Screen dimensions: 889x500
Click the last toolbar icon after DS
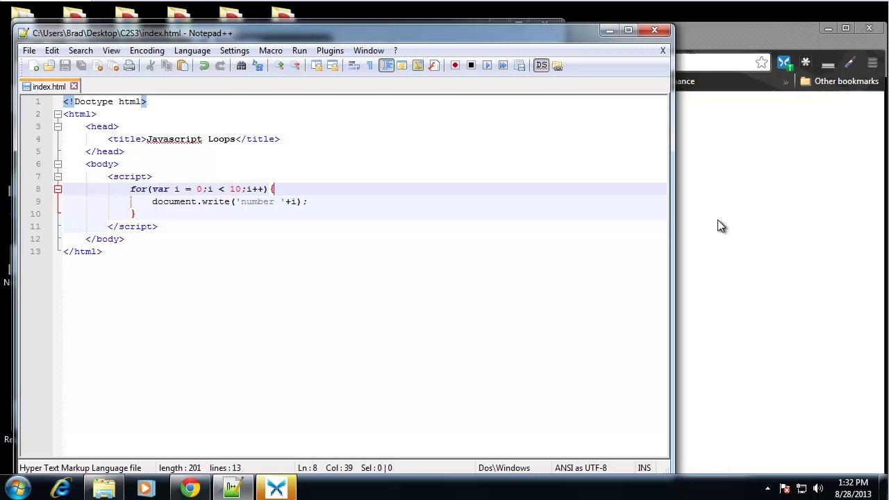coord(557,65)
